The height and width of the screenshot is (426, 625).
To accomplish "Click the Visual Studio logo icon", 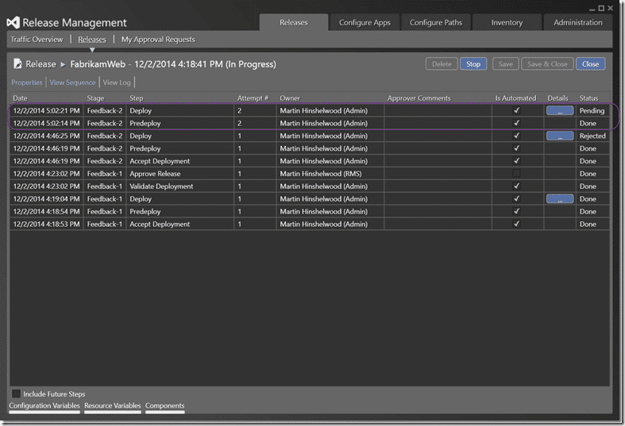I will (14, 23).
